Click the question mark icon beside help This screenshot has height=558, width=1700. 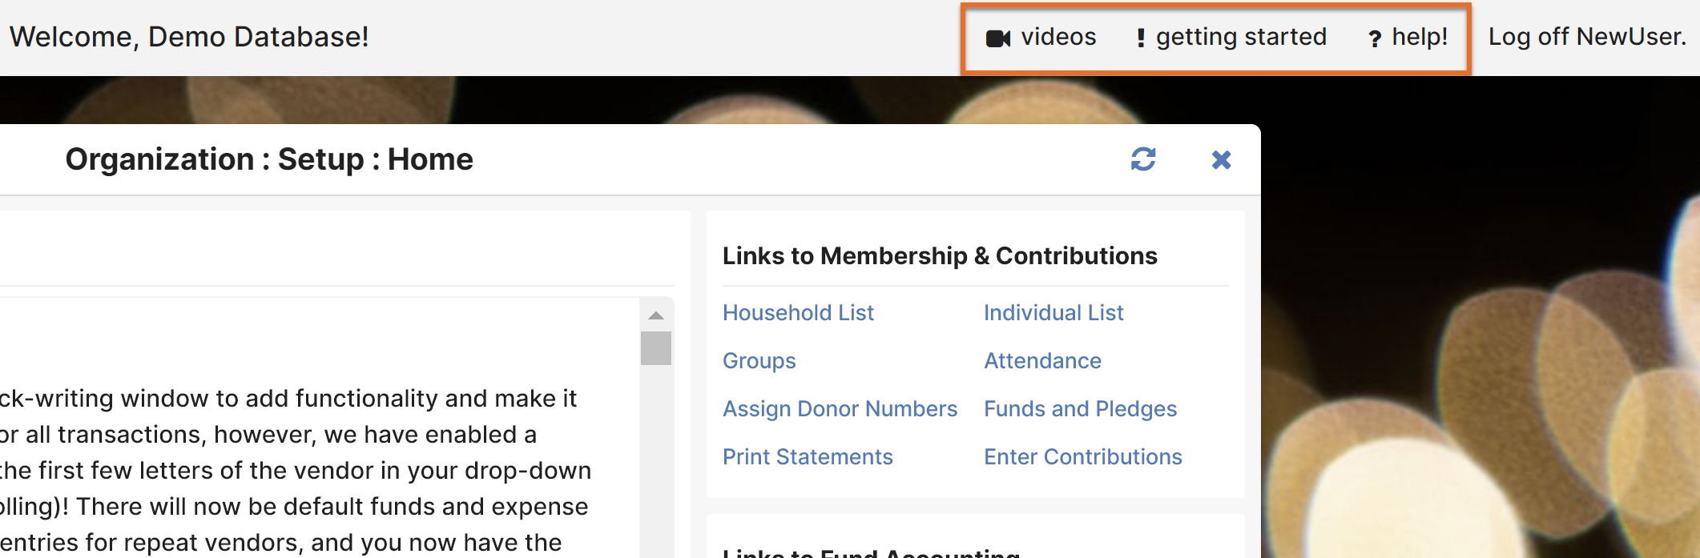click(1375, 38)
